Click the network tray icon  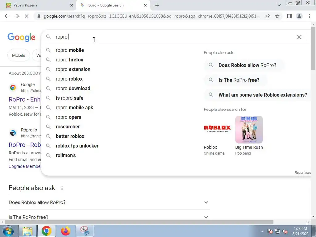[x=277, y=231]
